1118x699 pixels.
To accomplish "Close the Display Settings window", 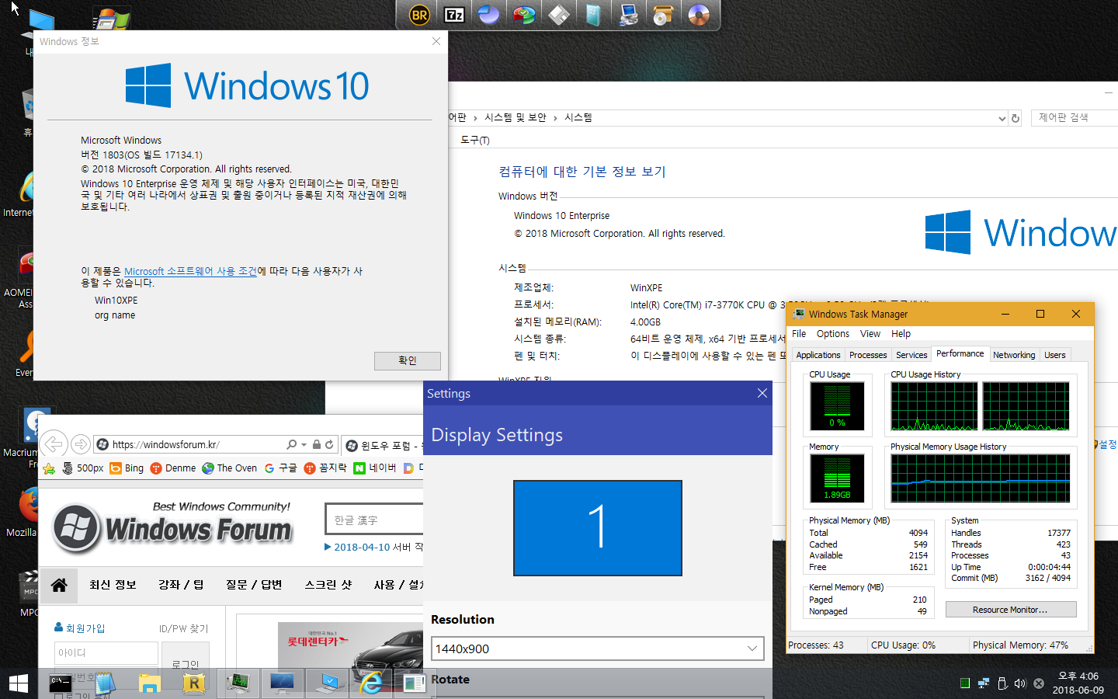I will (762, 393).
